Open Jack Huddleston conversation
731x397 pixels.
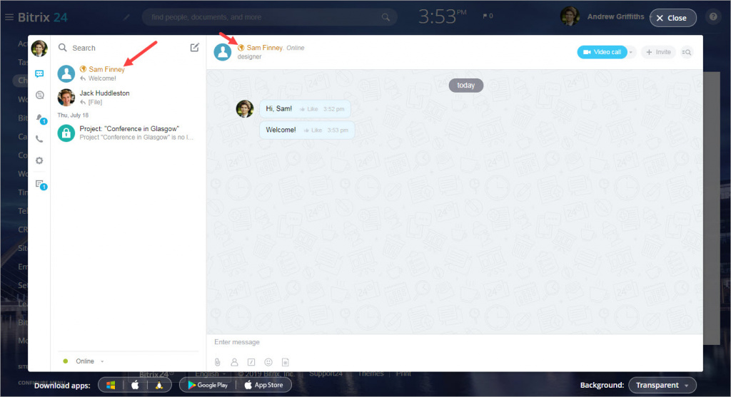pos(128,97)
